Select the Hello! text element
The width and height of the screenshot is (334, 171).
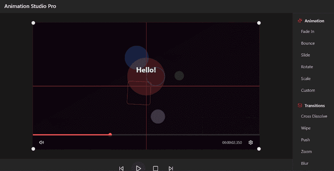click(146, 70)
